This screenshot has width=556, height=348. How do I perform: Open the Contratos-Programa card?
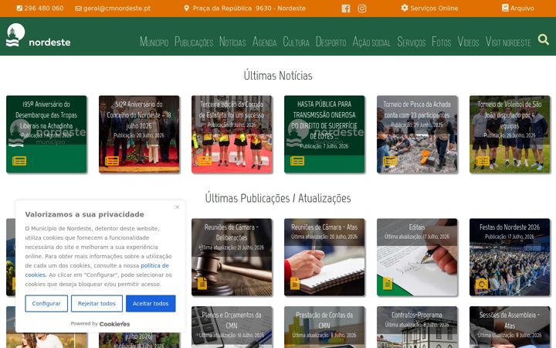417,327
